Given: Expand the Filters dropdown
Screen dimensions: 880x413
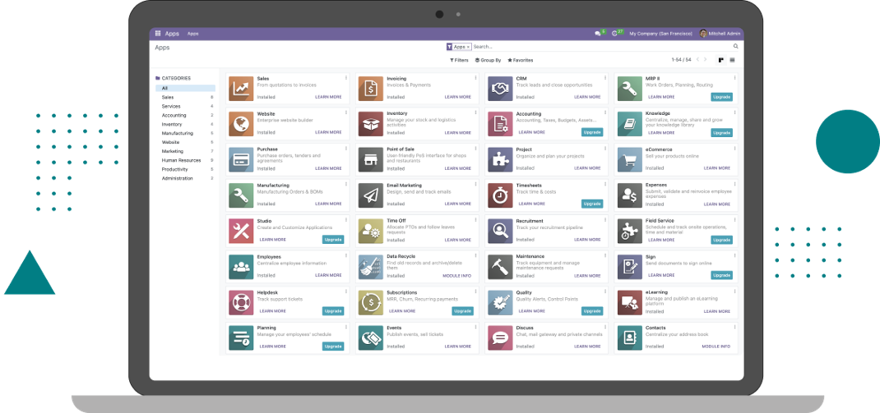Looking at the screenshot, I should pos(459,60).
